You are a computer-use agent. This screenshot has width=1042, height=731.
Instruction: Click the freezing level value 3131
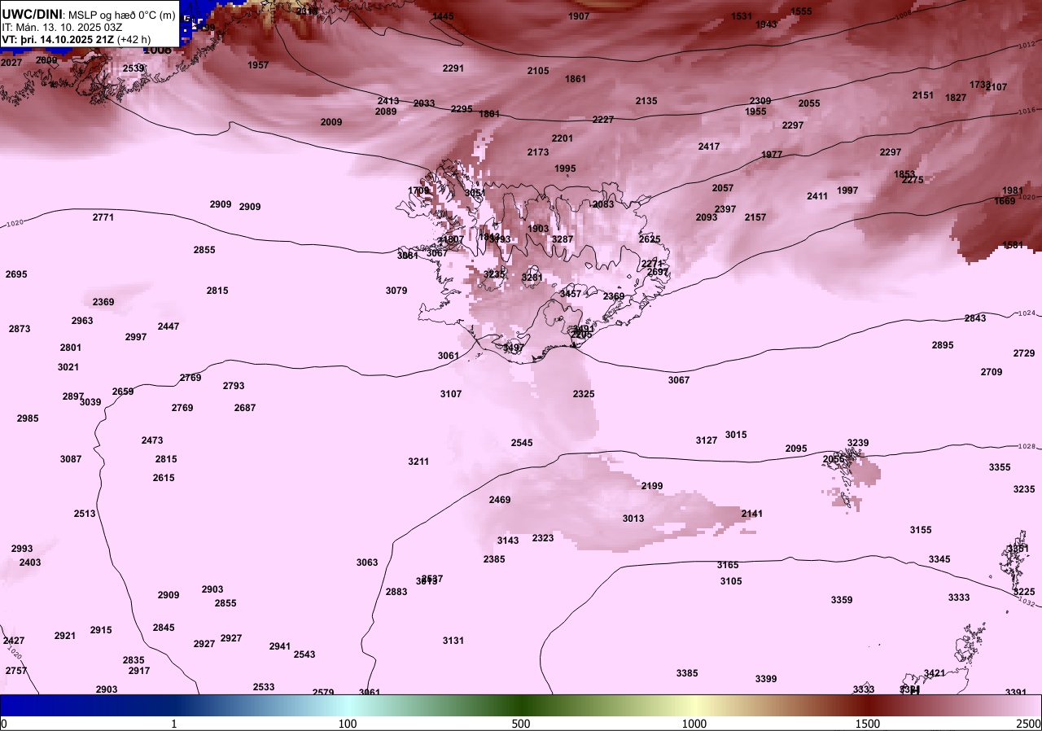click(x=453, y=641)
